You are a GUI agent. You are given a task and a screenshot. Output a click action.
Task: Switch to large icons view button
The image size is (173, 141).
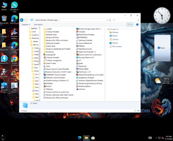coord(138,111)
